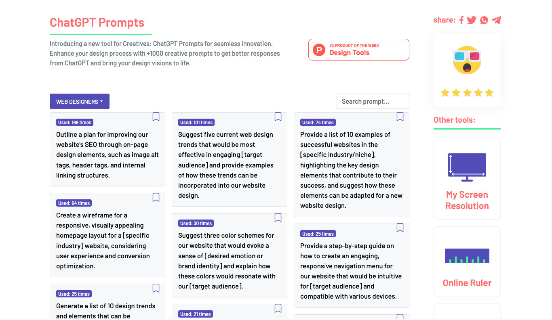Share through Telegram

[496, 20]
